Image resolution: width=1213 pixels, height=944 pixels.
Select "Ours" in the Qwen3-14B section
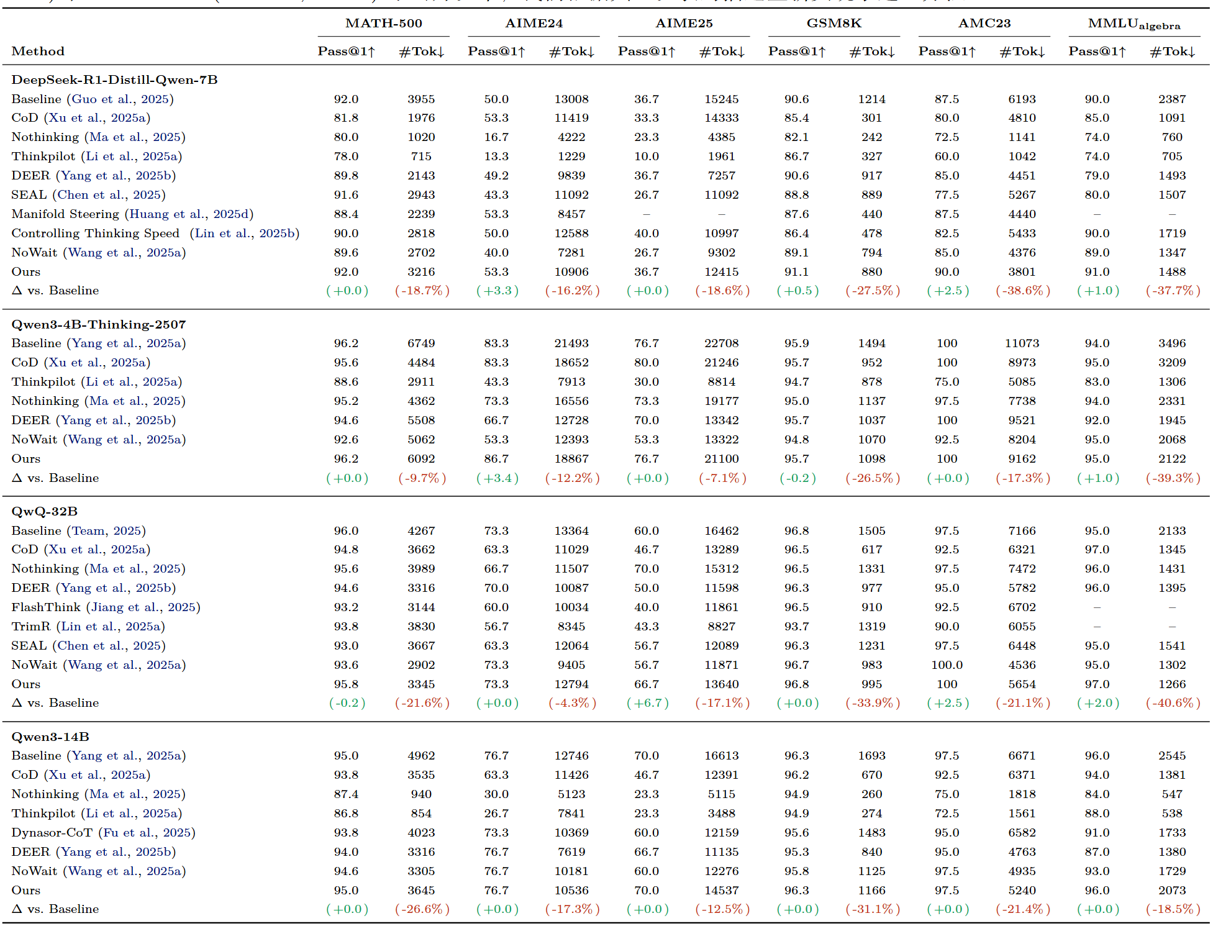click(25, 890)
